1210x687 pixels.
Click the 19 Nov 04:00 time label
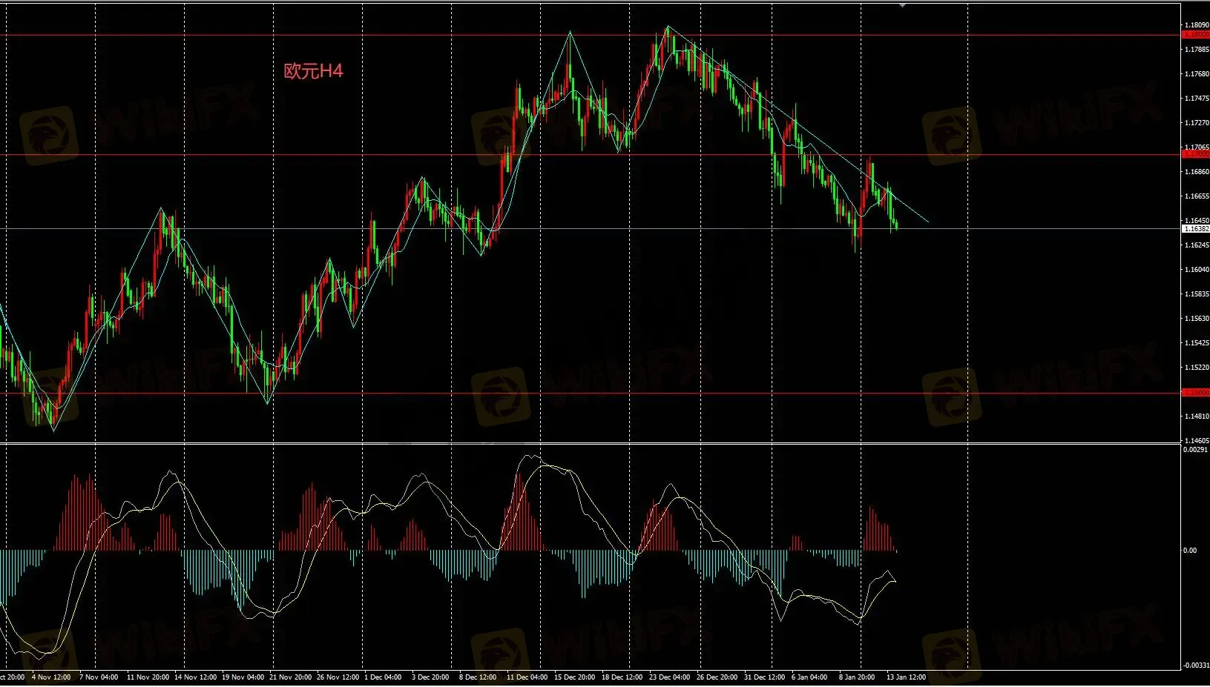pos(243,677)
